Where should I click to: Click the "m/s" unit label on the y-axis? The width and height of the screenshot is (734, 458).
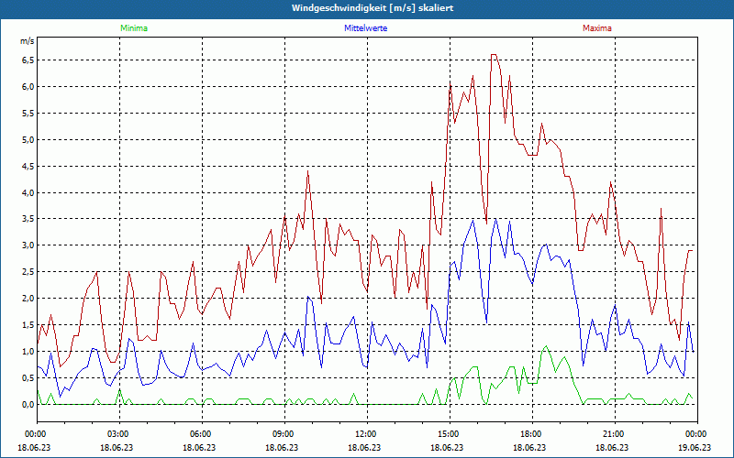tap(28, 41)
